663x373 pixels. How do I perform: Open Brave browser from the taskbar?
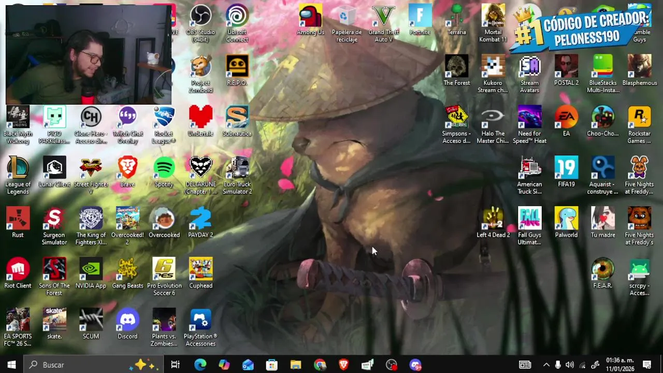(x=343, y=365)
